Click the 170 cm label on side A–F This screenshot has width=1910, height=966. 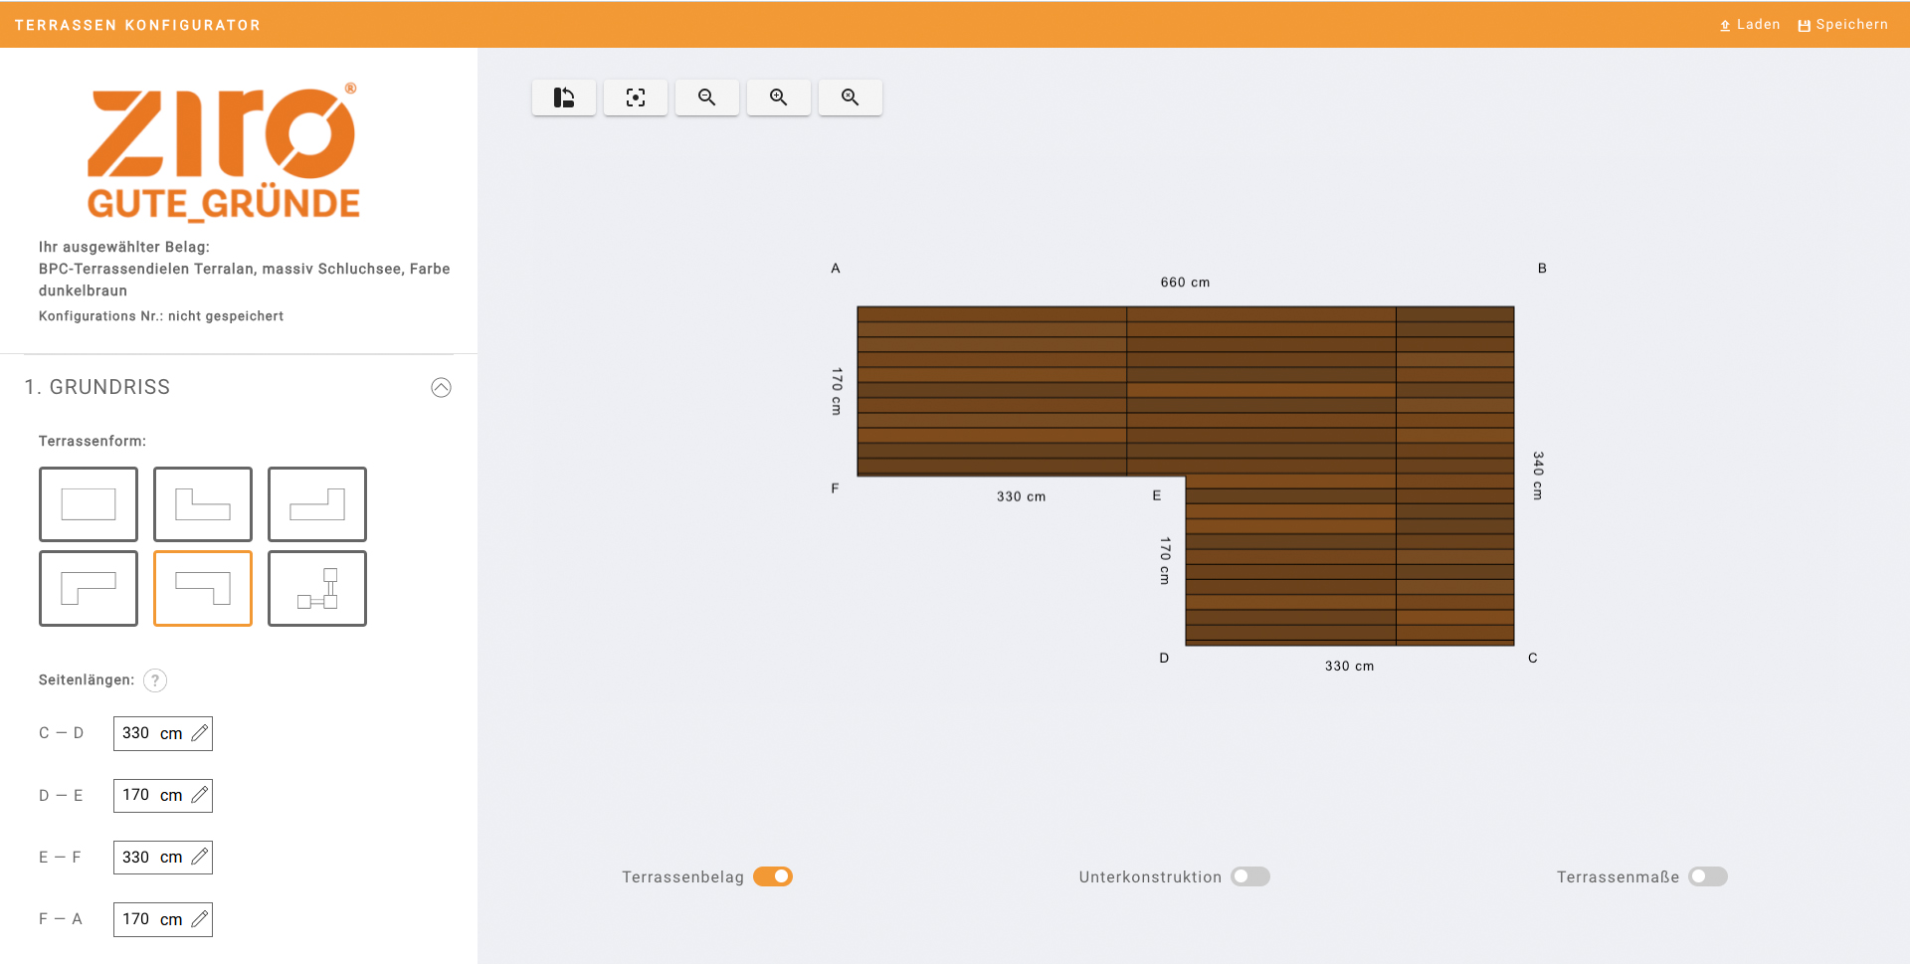pos(837,391)
